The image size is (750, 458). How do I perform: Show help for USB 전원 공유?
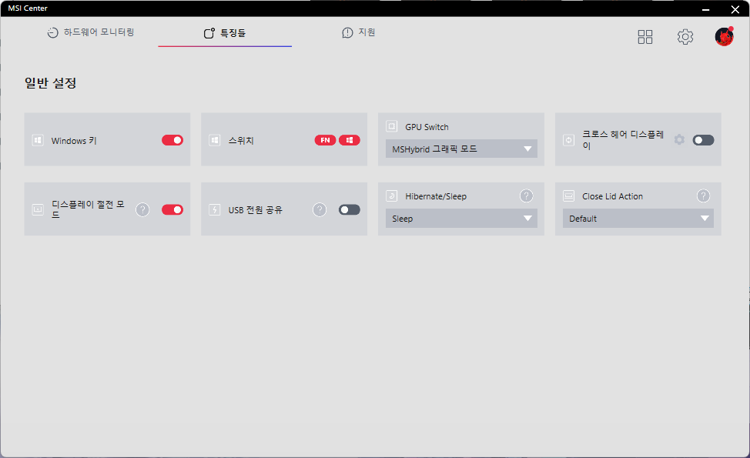(x=320, y=209)
